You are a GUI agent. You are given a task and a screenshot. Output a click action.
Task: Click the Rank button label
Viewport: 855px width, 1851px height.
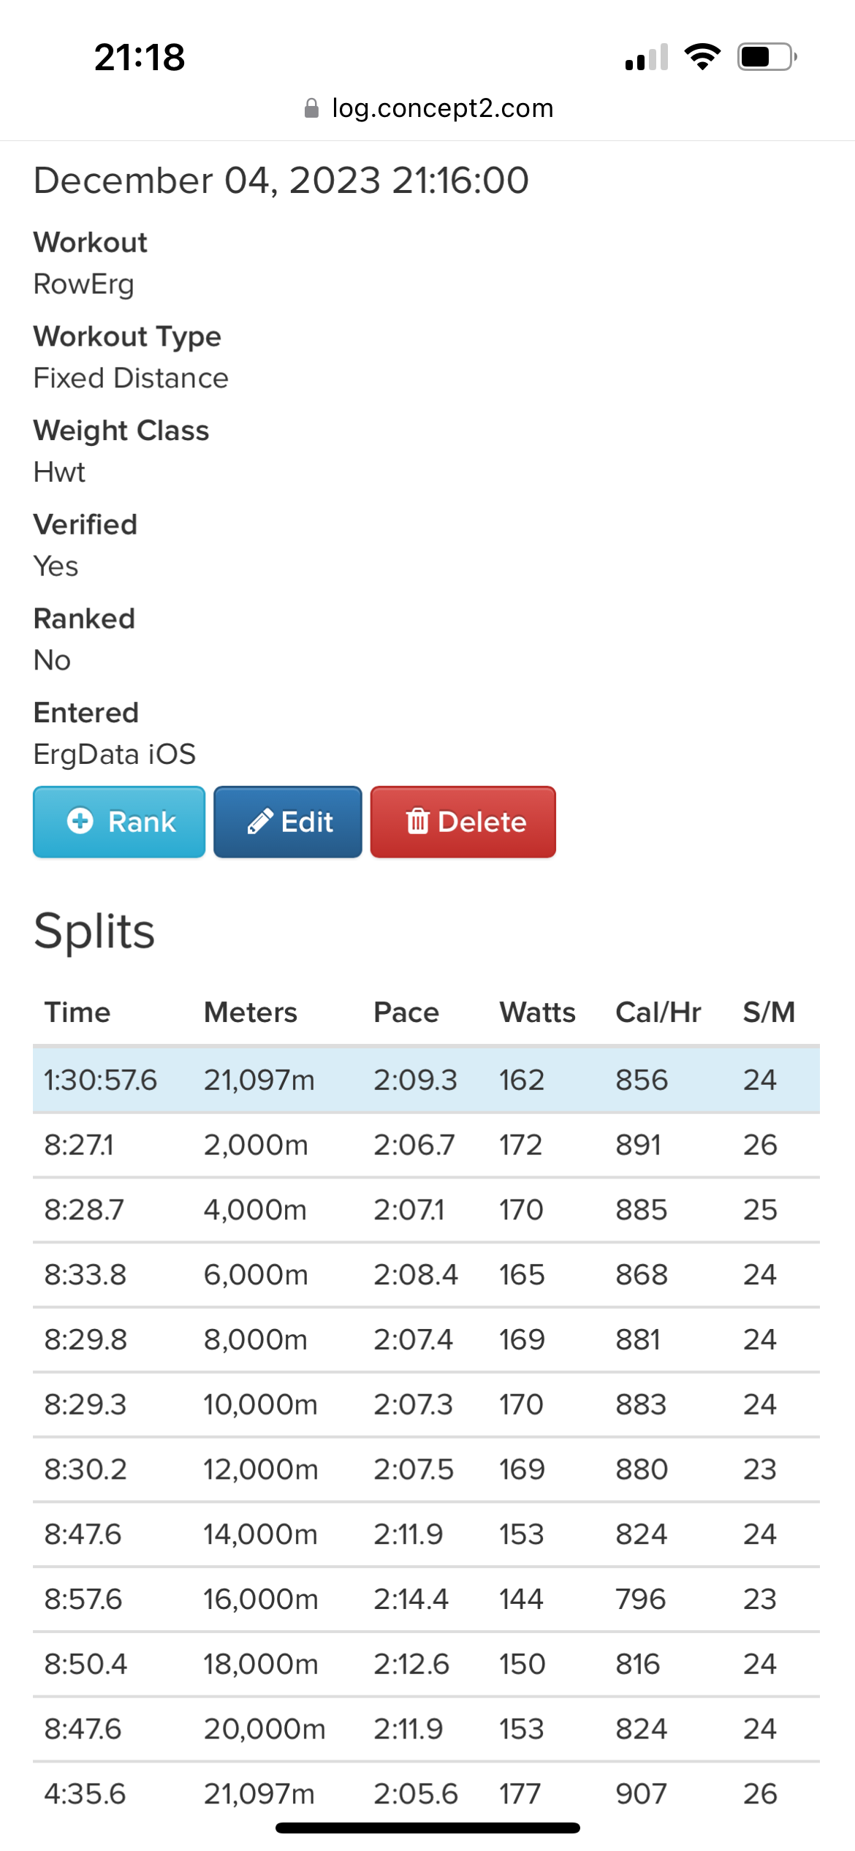click(x=142, y=822)
